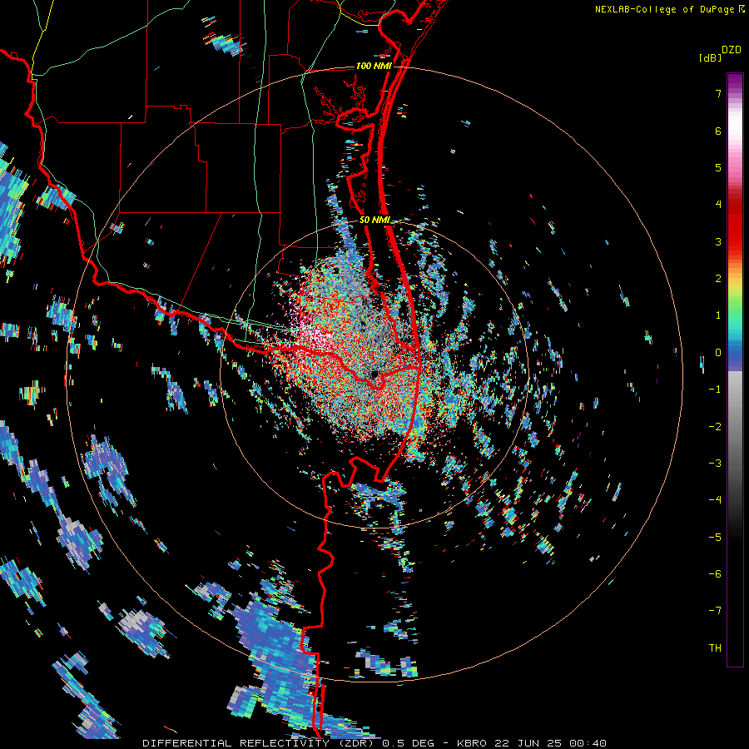Click the -1 value on the scale

click(x=715, y=389)
